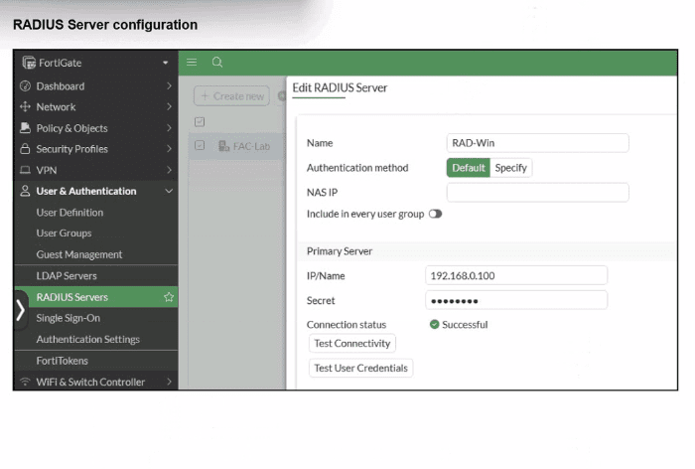Choose Specify authentication method

(511, 168)
